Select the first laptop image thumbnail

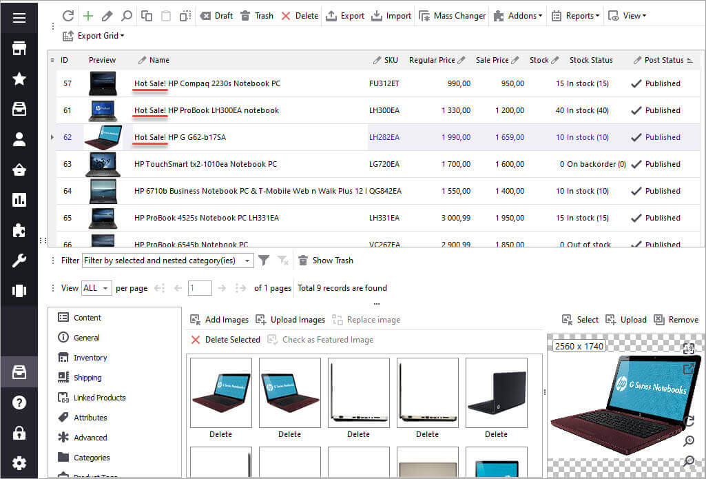pyautogui.click(x=220, y=393)
